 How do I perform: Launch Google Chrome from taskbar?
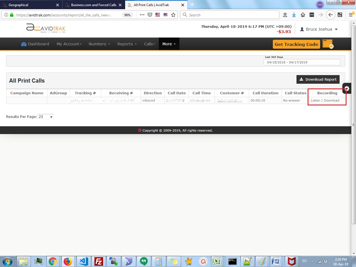(x=53, y=261)
